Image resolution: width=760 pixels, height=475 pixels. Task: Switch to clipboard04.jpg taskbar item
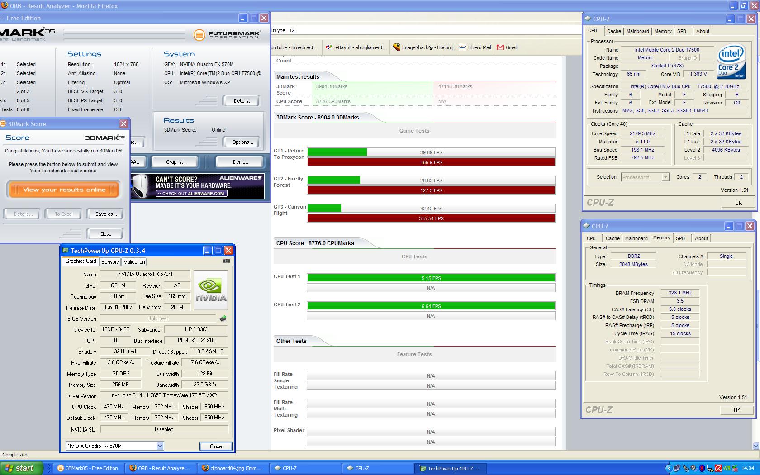(x=233, y=468)
